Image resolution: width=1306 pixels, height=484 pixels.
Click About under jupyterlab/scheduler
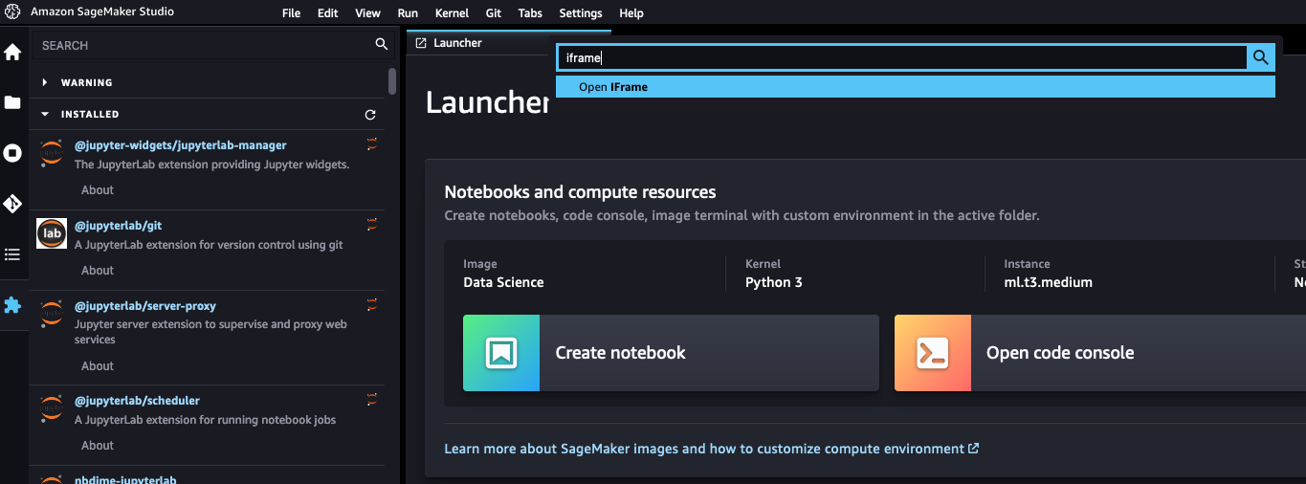click(x=98, y=446)
